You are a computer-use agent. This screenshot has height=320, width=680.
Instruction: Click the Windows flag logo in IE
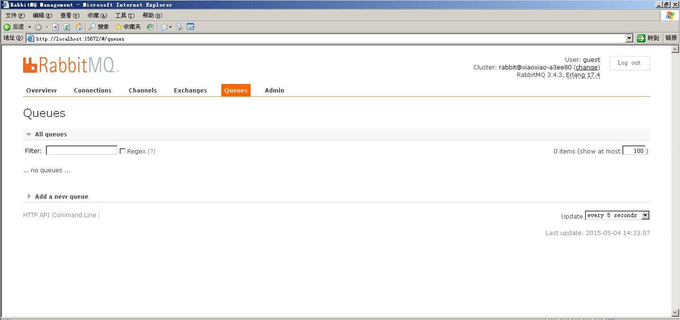[670, 16]
